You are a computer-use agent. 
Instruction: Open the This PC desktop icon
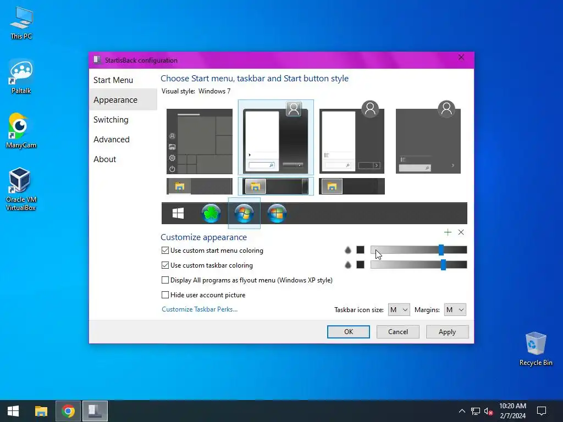21,22
